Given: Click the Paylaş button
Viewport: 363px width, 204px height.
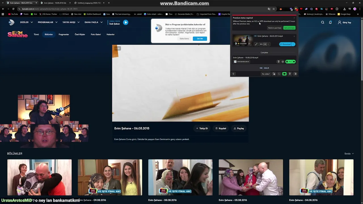Looking at the screenshot, I should pos(239,128).
